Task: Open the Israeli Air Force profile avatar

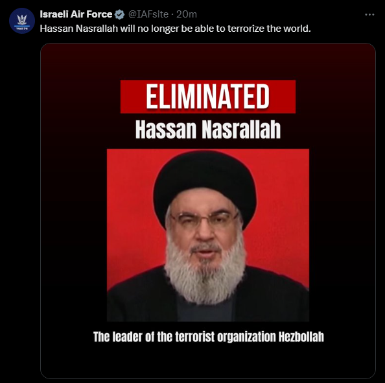Action: point(22,21)
